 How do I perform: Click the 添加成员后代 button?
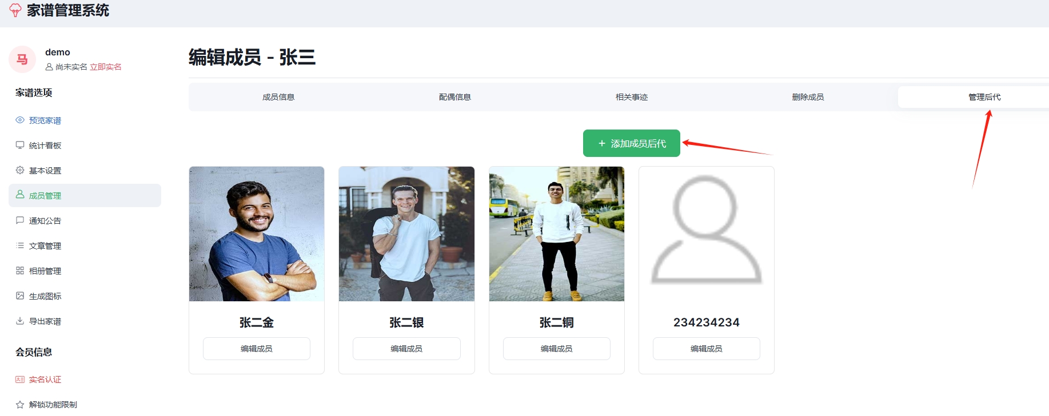pyautogui.click(x=632, y=143)
